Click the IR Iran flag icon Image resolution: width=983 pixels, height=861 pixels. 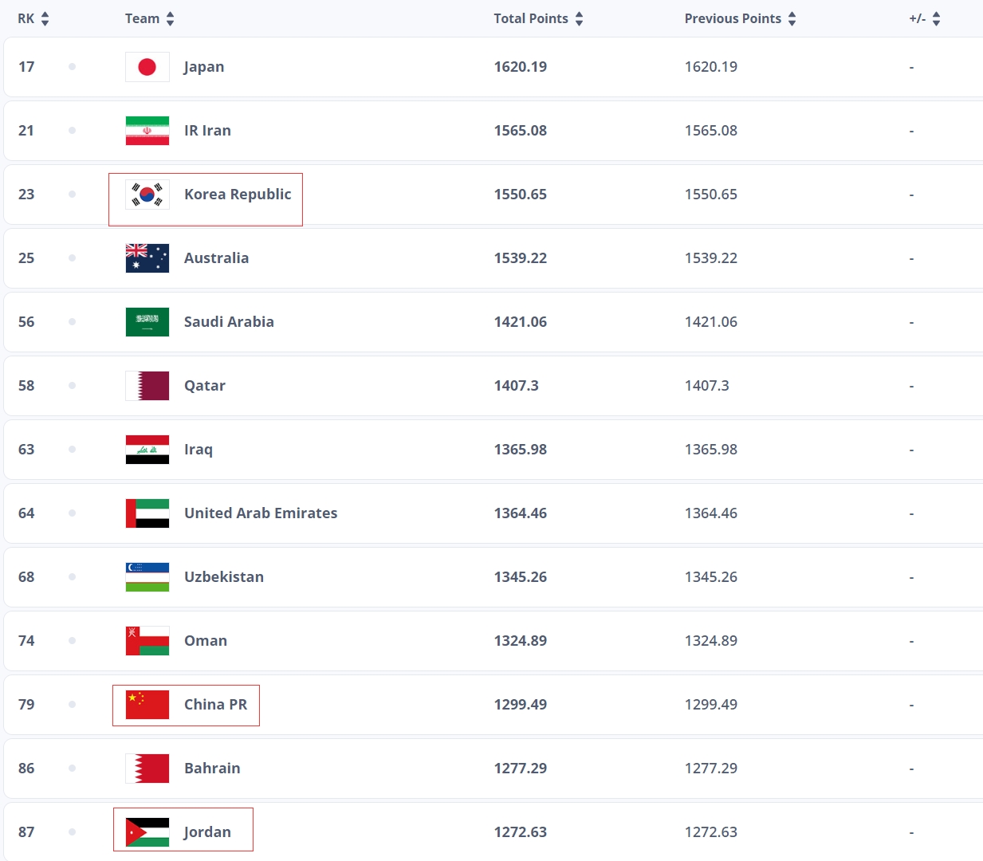[147, 131]
